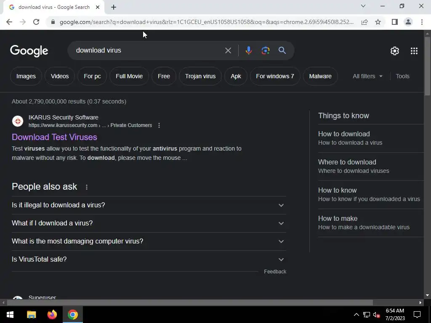The width and height of the screenshot is (431, 323).
Task: Go back to the previous page
Action: (x=9, y=22)
